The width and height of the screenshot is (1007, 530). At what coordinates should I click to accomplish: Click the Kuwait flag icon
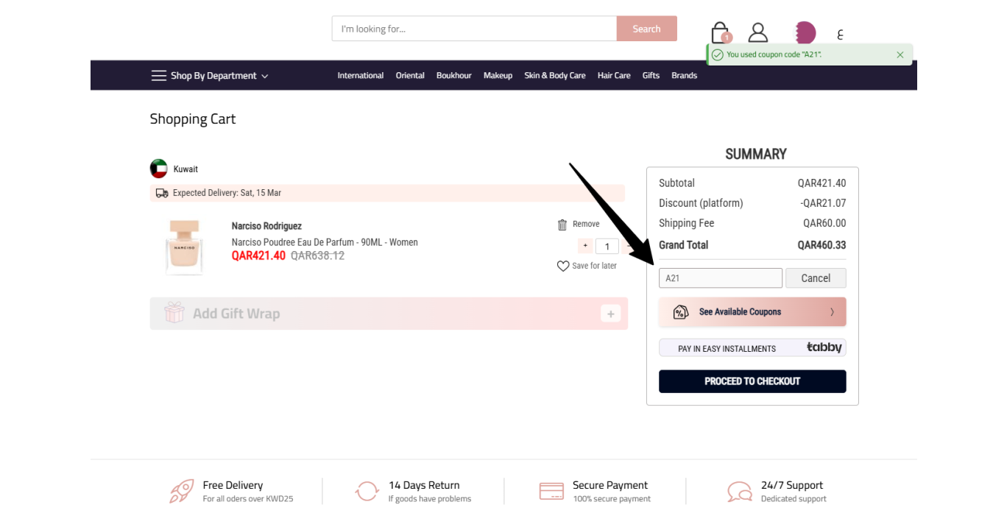coord(159,169)
